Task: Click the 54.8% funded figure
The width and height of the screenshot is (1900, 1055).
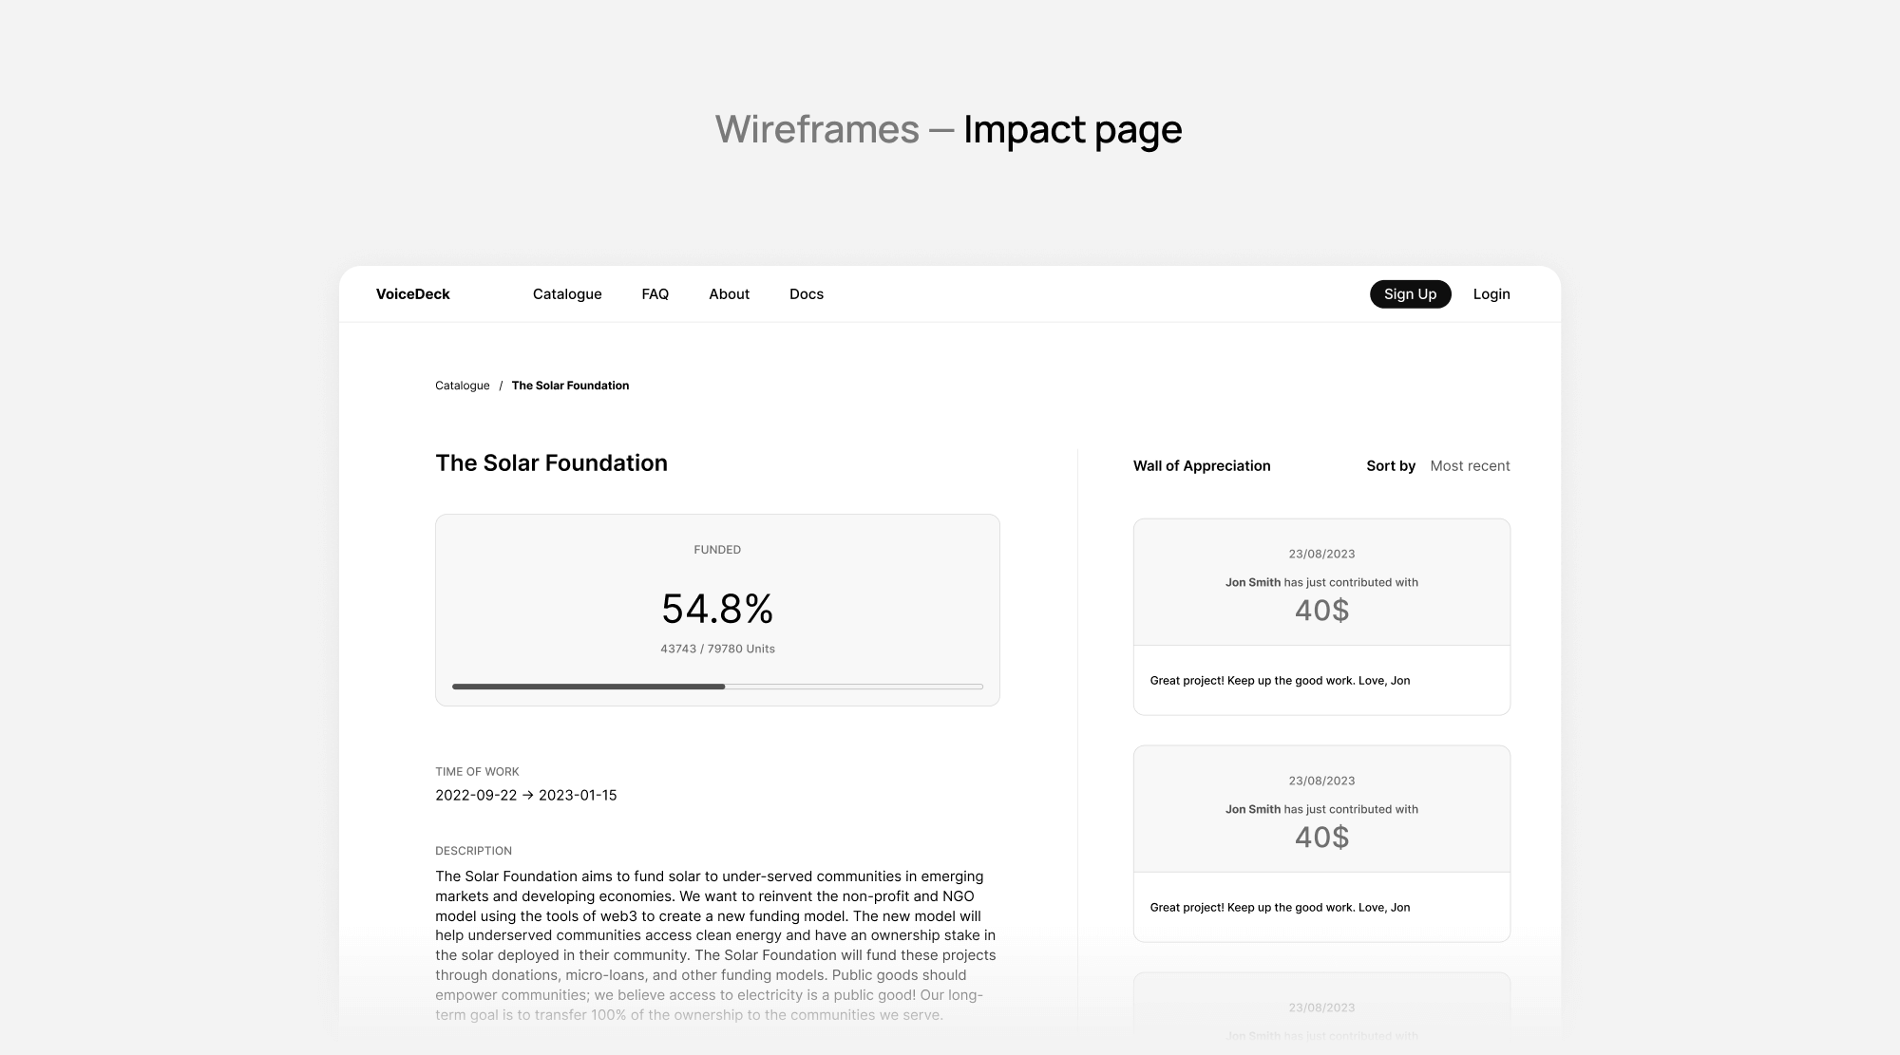Action: pos(717,609)
